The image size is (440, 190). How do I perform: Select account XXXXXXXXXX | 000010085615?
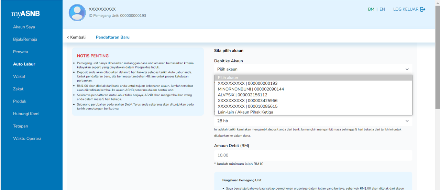[313, 106]
